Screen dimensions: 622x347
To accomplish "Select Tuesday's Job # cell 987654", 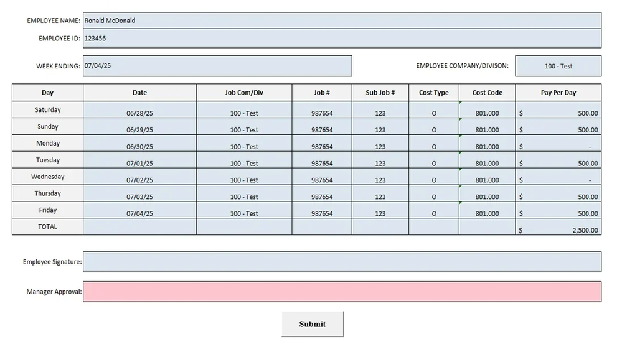I will click(322, 160).
